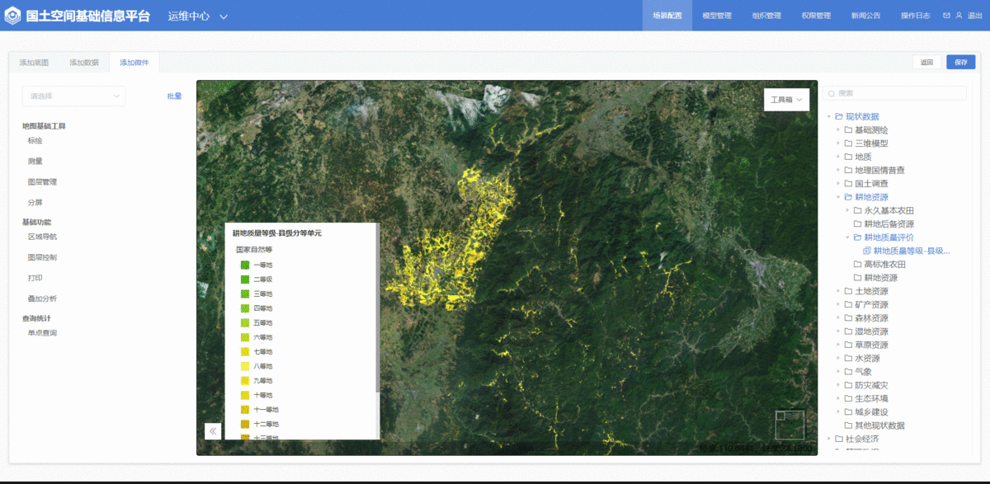Click the platform logo icon
The width and height of the screenshot is (990, 484).
coord(13,16)
